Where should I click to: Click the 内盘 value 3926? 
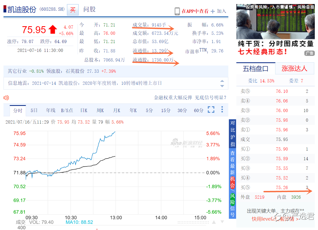coord(296,197)
